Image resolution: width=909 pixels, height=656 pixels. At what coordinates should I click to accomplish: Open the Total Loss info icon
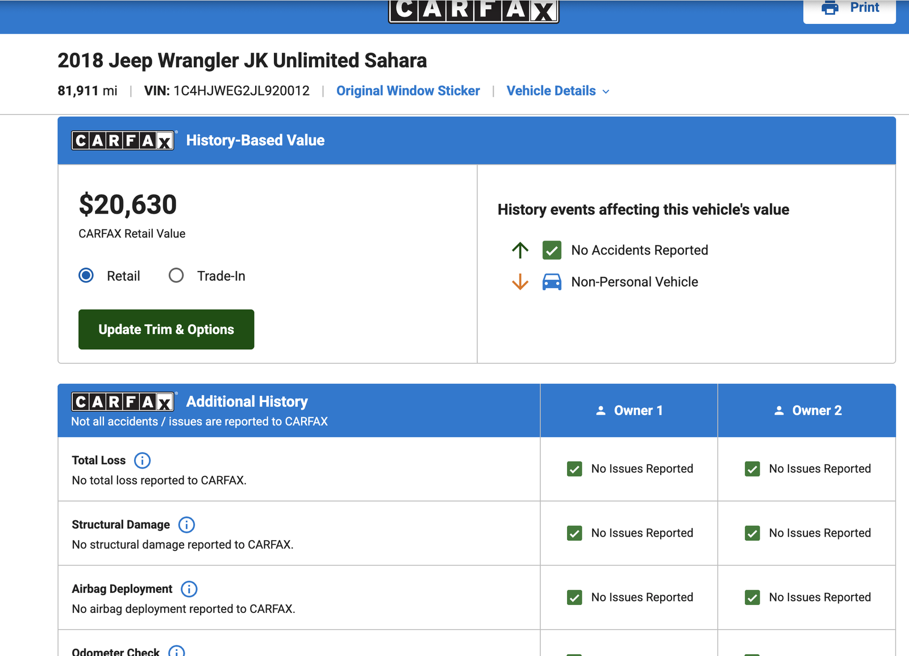pyautogui.click(x=142, y=460)
